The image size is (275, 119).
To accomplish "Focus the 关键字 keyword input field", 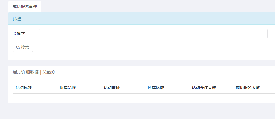I will point(153,34).
